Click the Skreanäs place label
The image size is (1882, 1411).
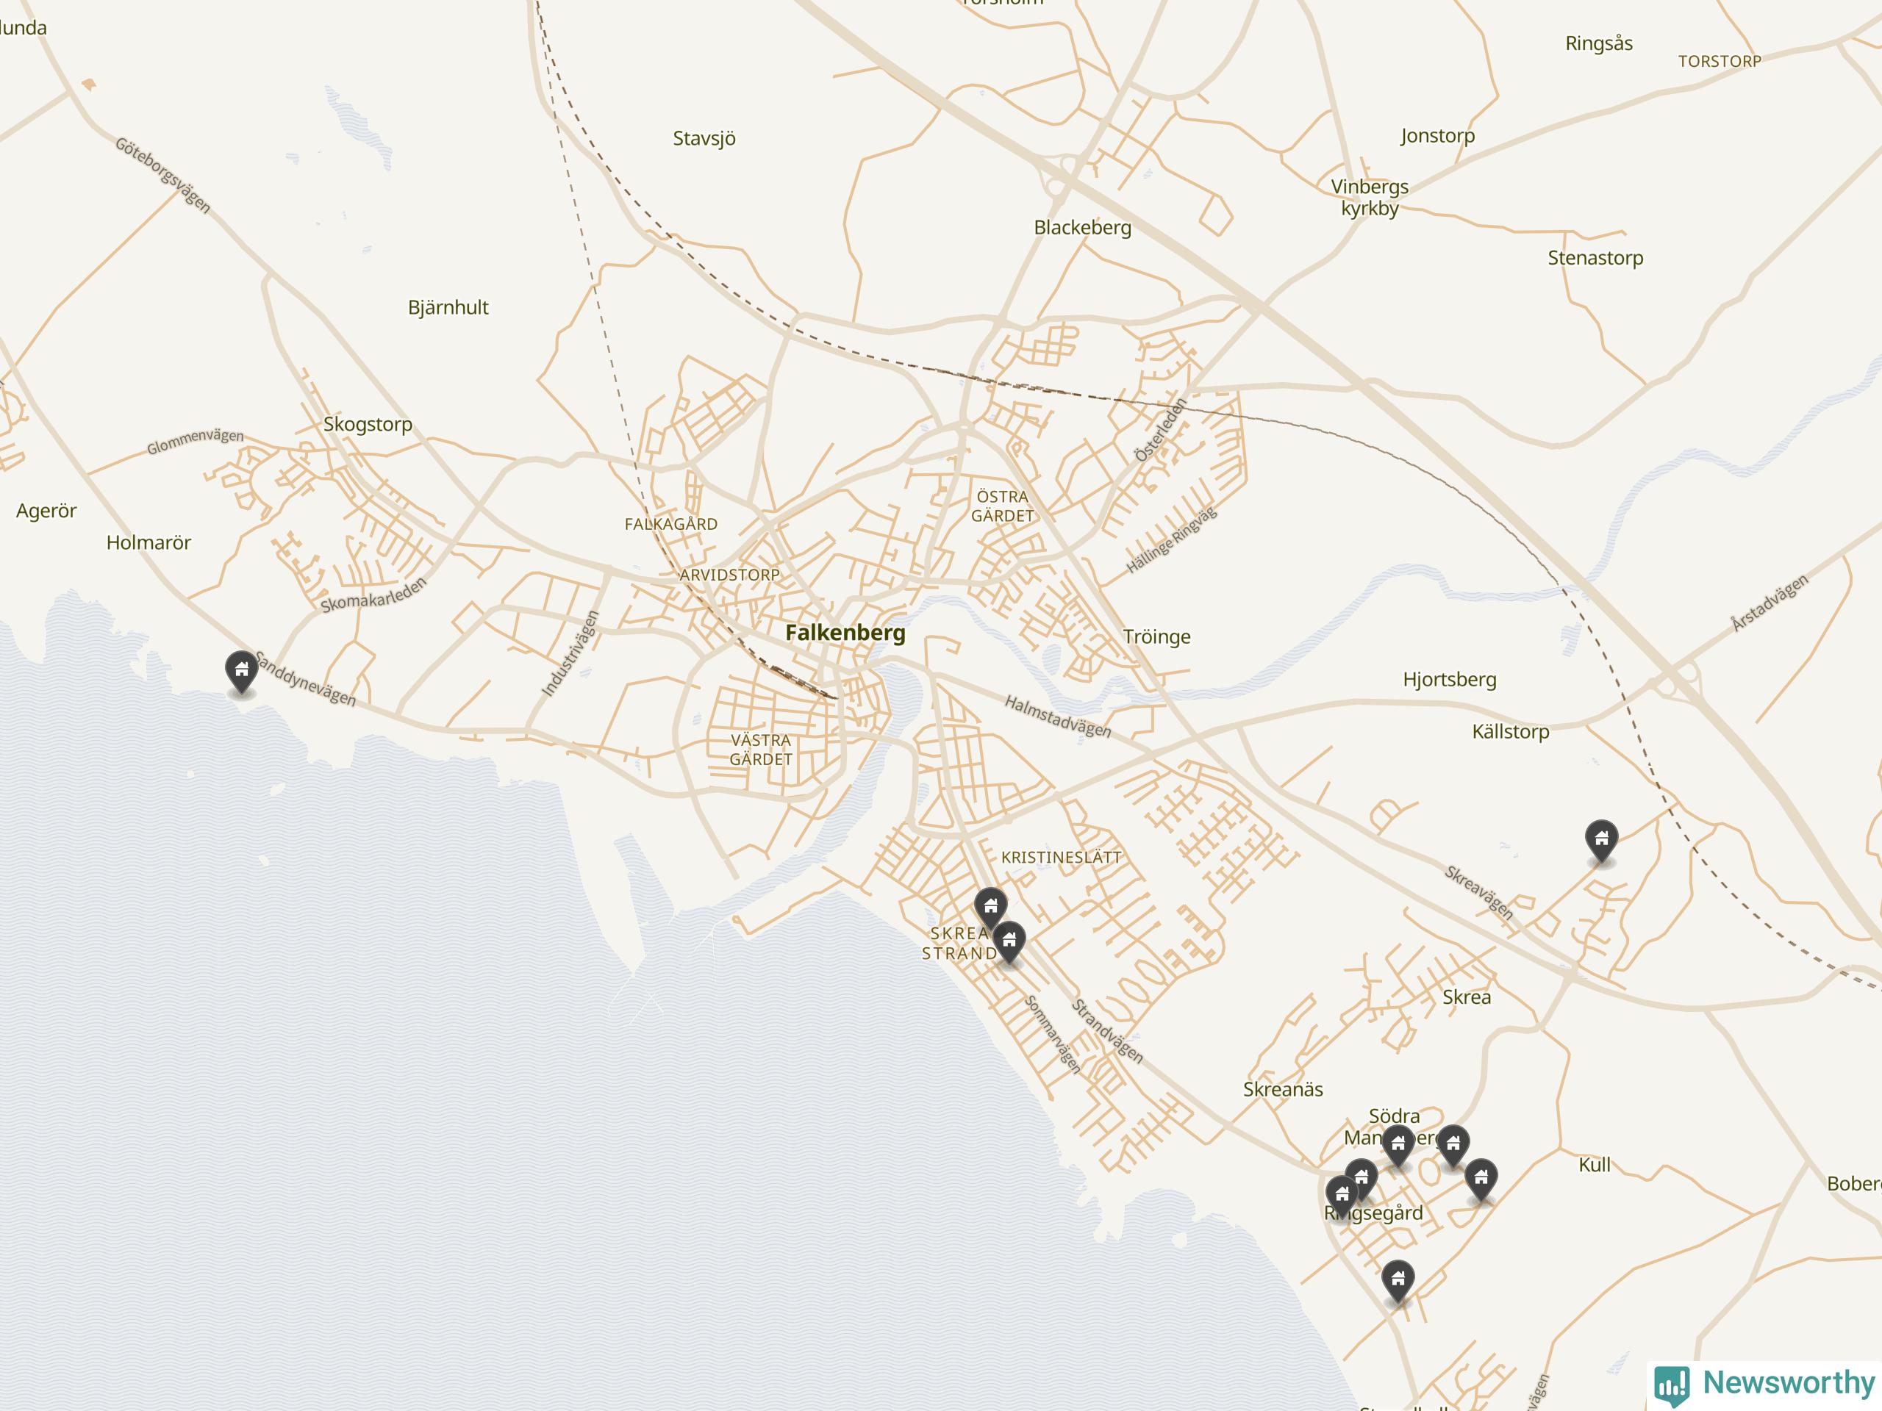(1282, 1090)
